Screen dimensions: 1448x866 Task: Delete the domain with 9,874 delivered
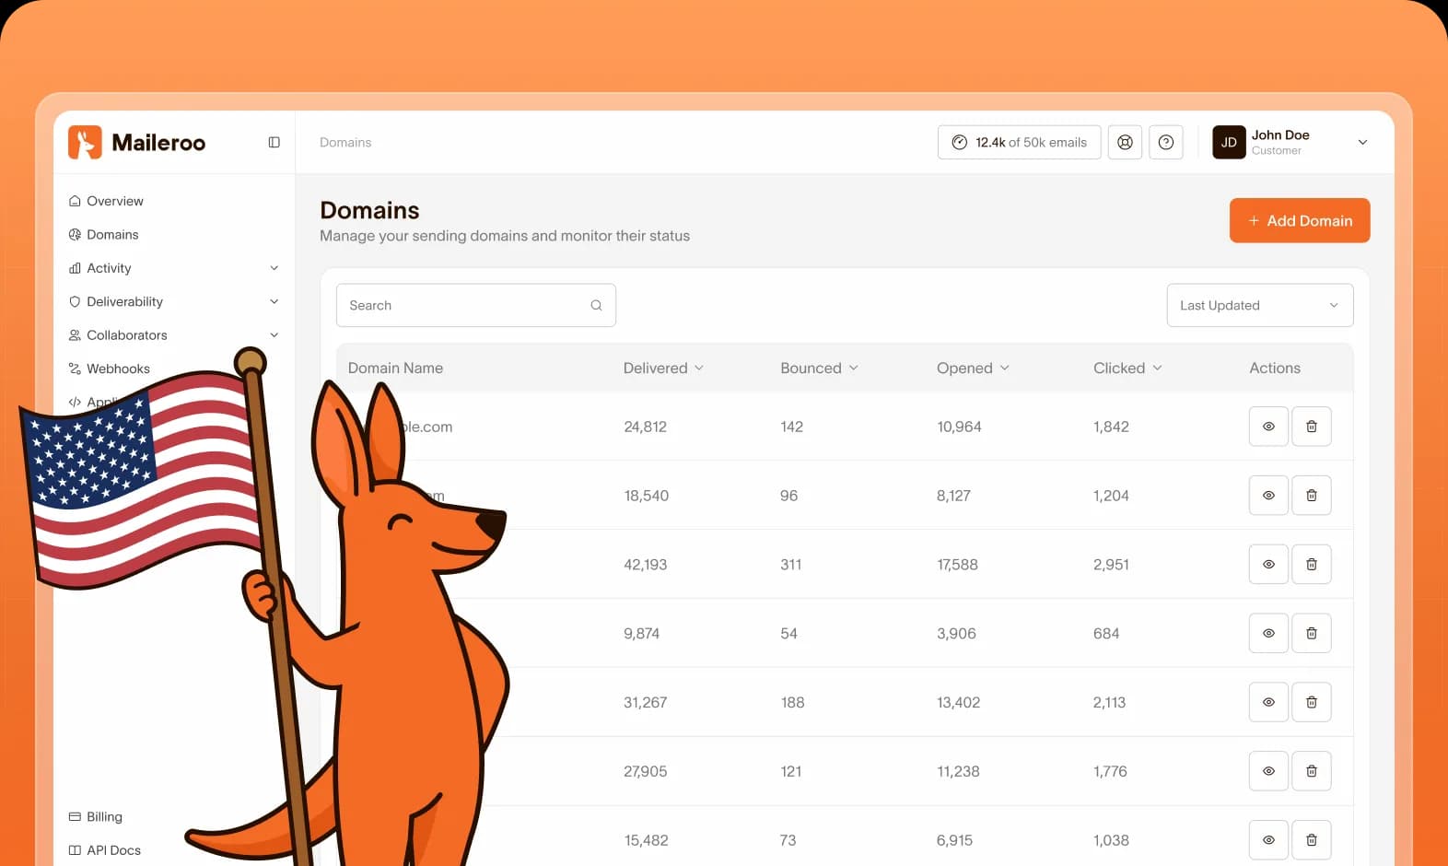pos(1312,633)
